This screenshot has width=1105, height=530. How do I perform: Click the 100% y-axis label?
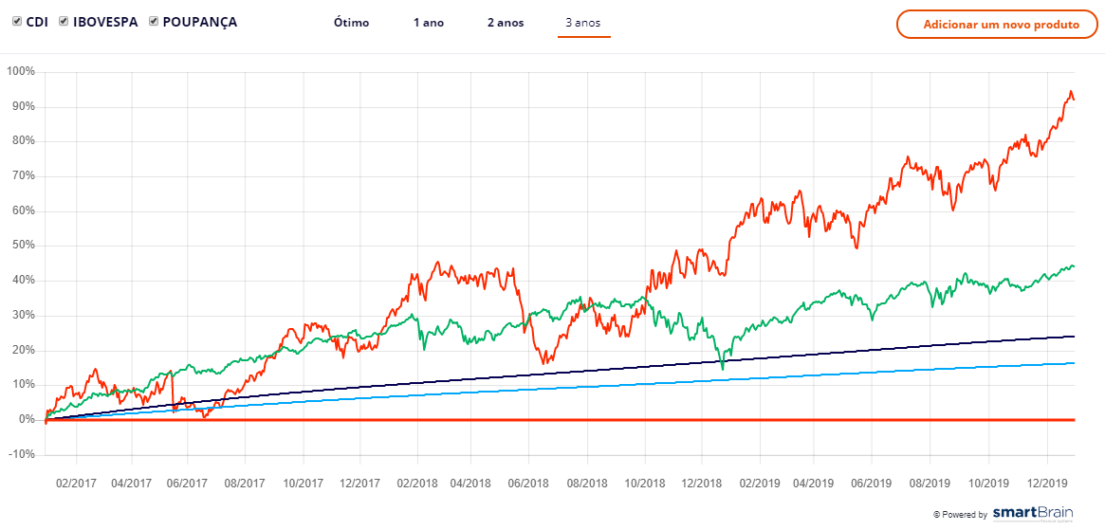(21, 71)
